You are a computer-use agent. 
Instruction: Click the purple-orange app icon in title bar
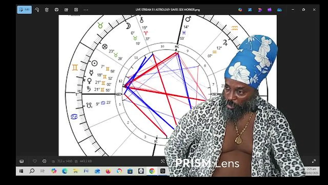pyautogui.click(x=260, y=10)
